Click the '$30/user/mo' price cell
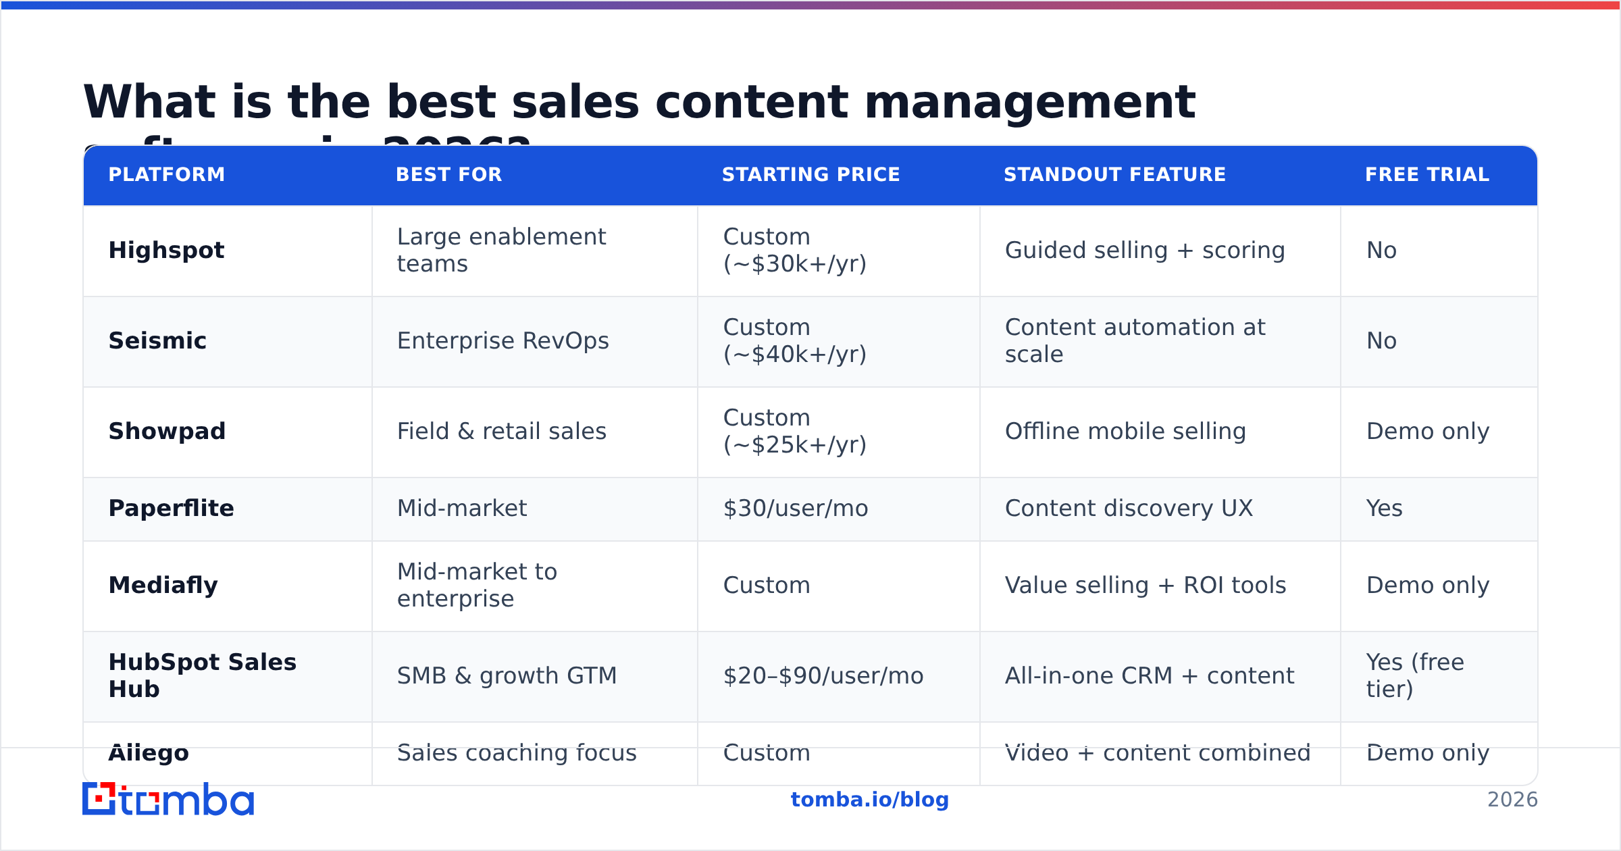This screenshot has width=1621, height=851. click(x=839, y=509)
